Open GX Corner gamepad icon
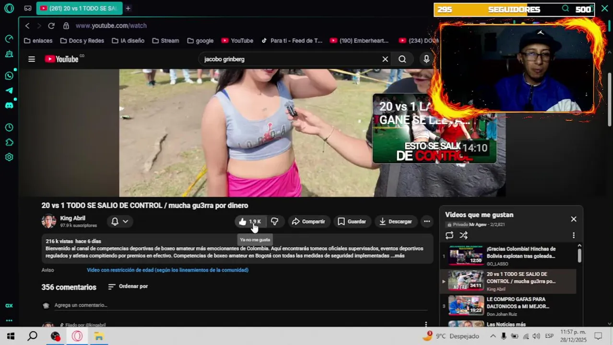Screen dimensions: 613x345 [x=28, y=8]
